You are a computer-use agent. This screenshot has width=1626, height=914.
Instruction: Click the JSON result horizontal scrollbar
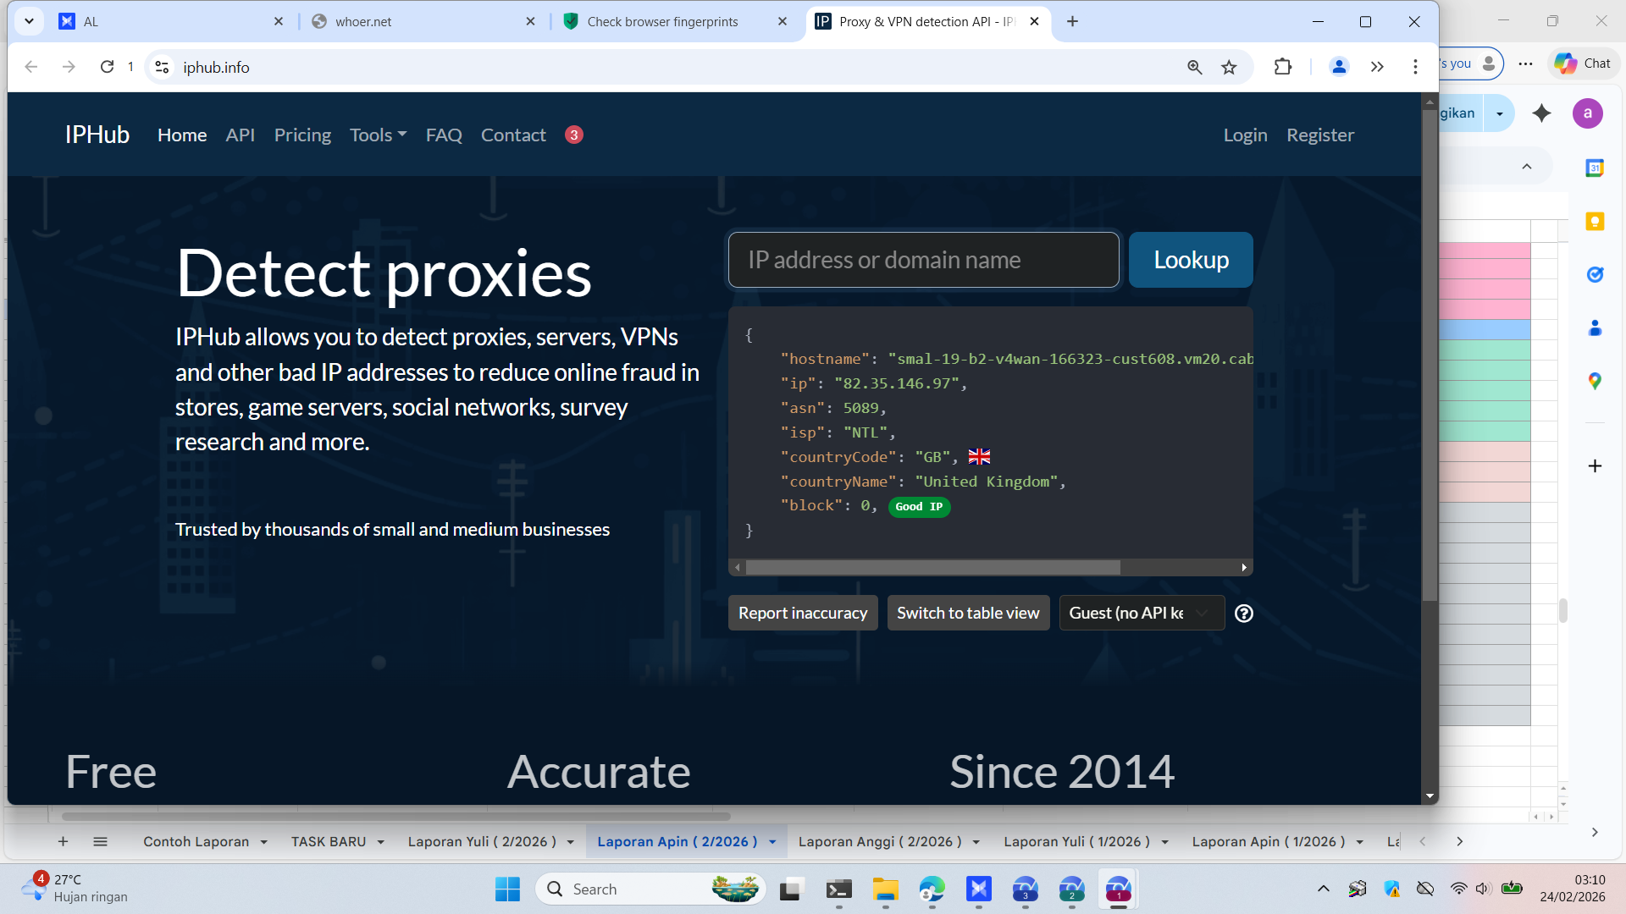tap(932, 568)
